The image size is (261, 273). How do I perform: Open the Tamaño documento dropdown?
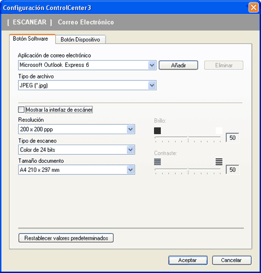pos(130,170)
